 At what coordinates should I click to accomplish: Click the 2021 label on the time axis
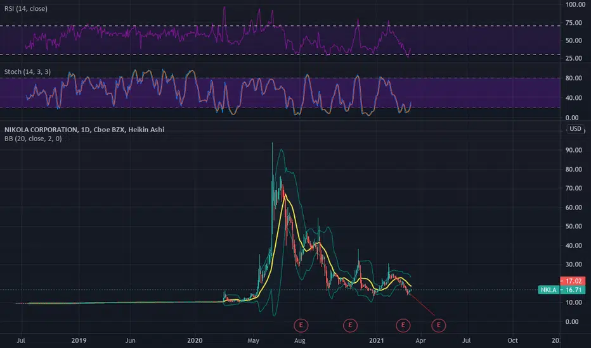coord(377,340)
